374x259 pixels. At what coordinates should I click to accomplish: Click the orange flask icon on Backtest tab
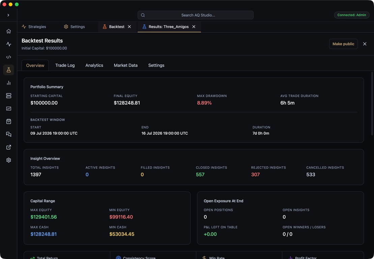pos(105,27)
